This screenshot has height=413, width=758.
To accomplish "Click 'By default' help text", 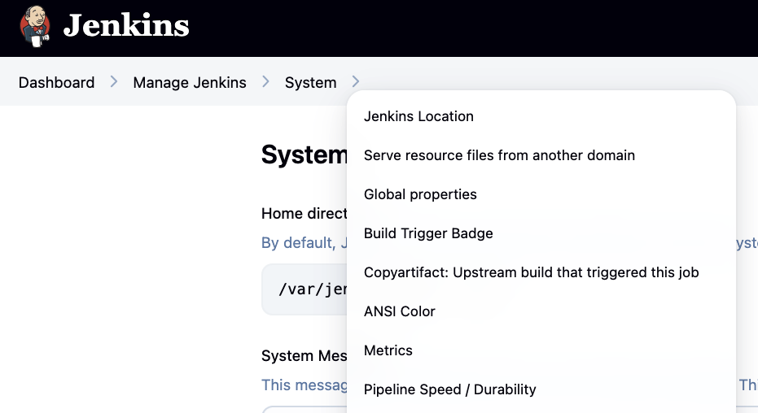I will point(304,243).
